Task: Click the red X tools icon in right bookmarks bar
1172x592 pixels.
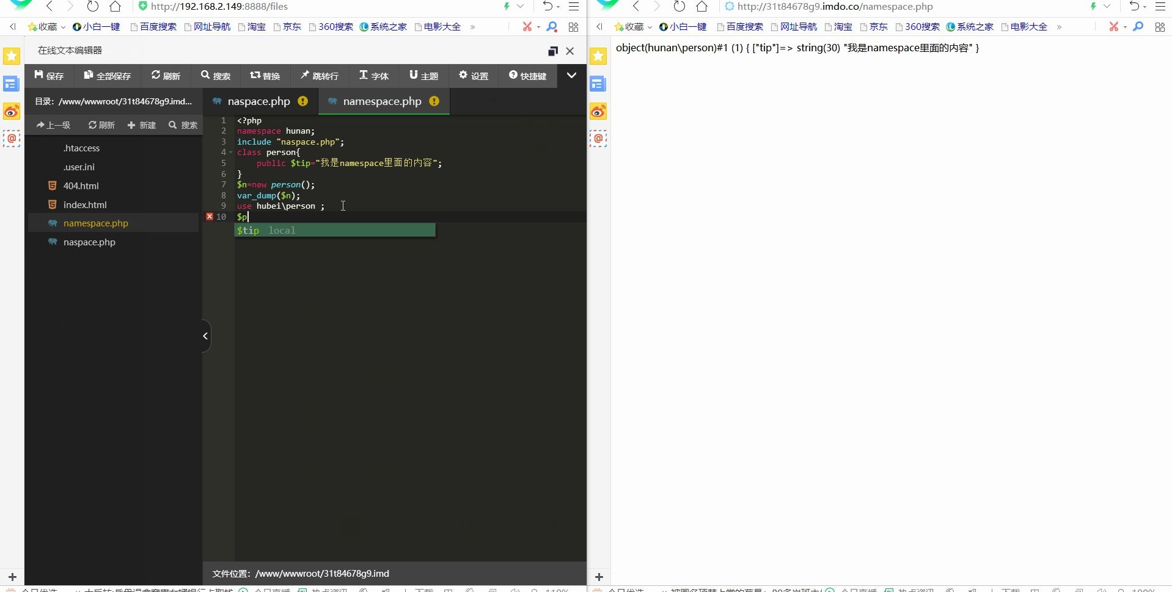Action: coord(1114,27)
